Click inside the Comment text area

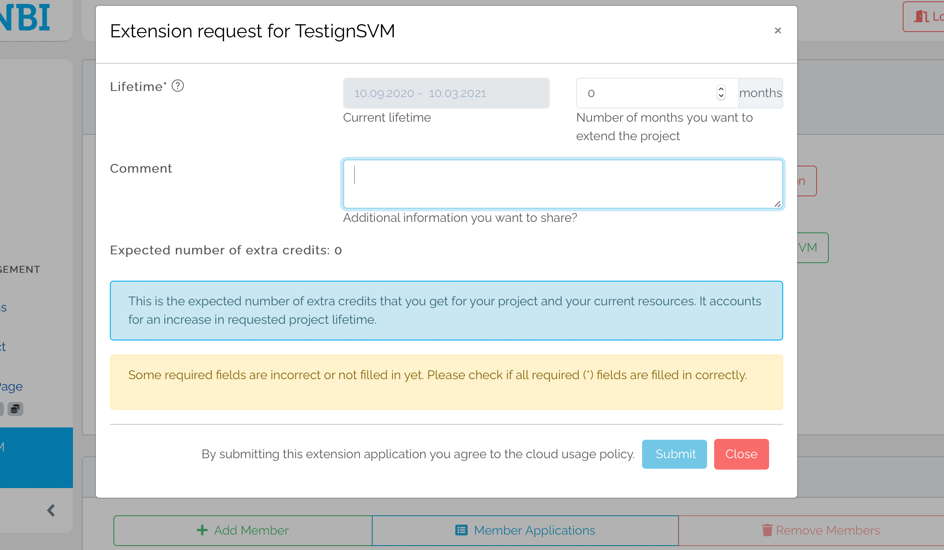click(563, 184)
